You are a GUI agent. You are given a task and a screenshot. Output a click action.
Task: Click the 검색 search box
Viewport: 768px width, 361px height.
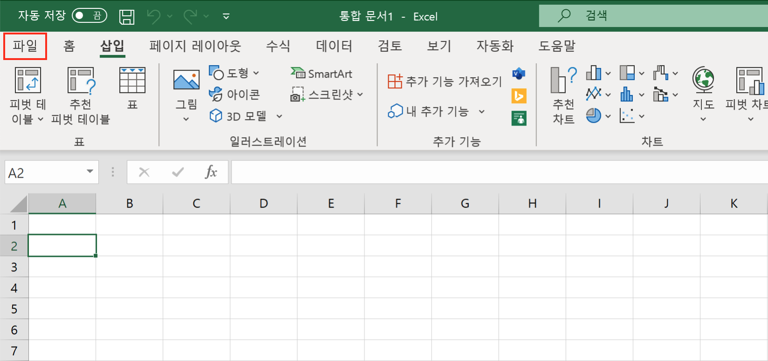653,16
